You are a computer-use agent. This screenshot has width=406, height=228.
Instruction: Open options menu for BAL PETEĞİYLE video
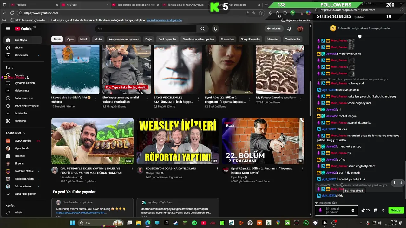pyautogui.click(x=132, y=169)
